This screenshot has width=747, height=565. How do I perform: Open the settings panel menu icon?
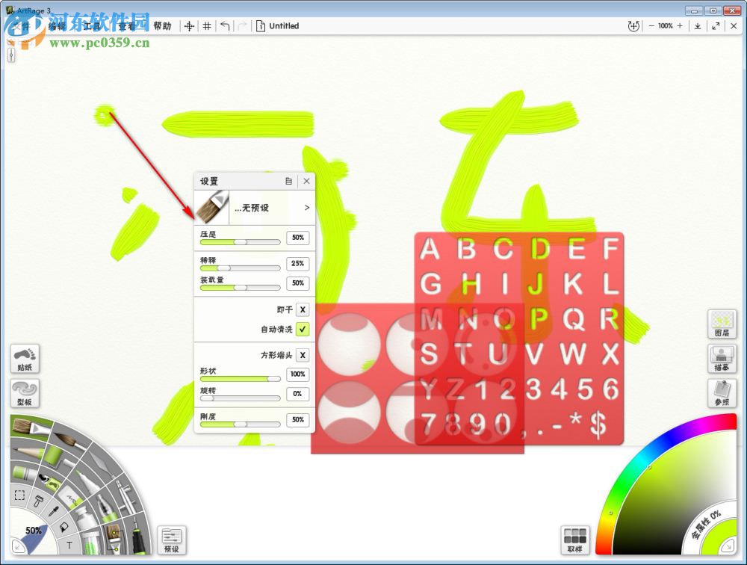tap(288, 180)
